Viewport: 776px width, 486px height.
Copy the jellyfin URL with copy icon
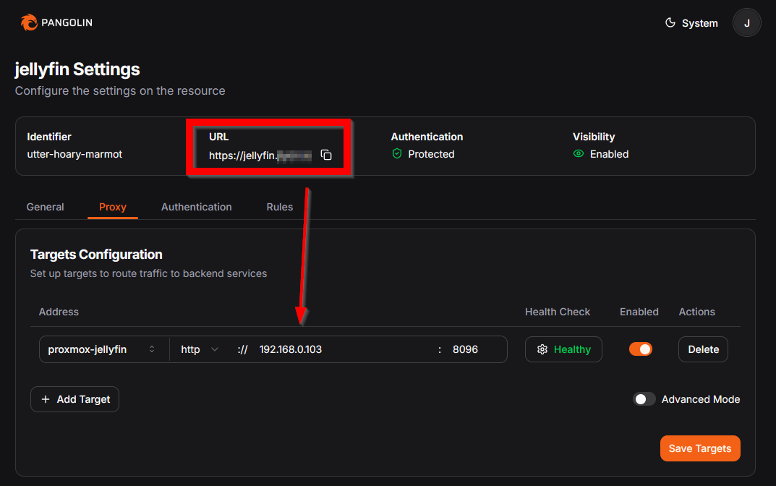[326, 155]
